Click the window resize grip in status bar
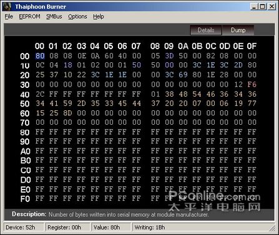 [272, 229]
